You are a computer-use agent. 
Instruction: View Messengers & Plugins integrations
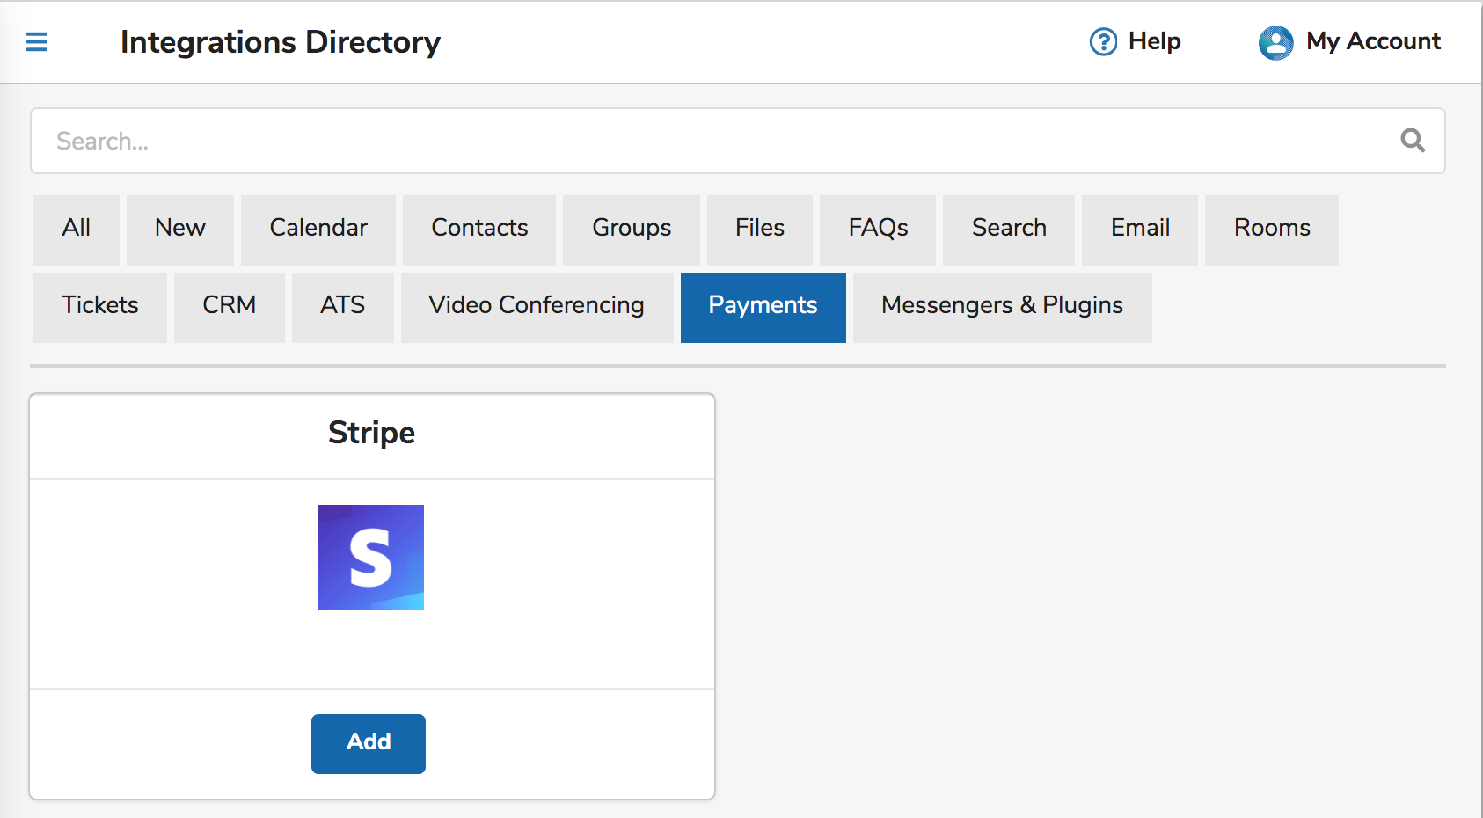coord(1003,307)
